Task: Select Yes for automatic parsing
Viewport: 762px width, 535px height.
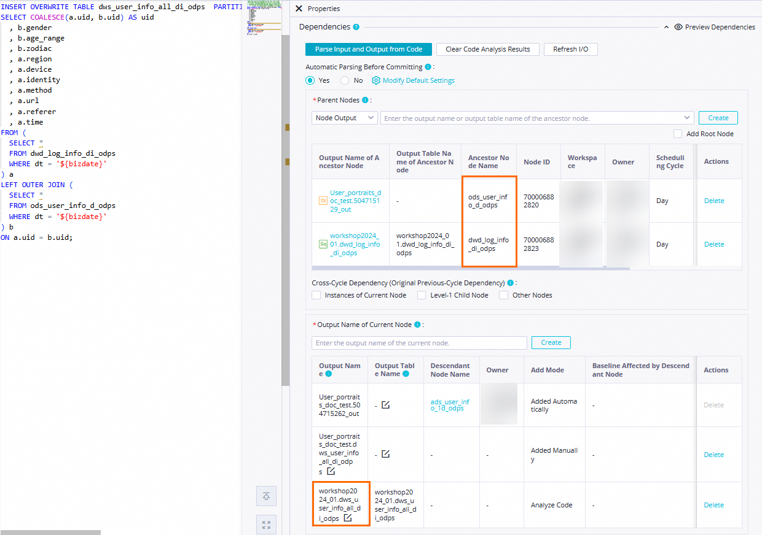Action: click(x=310, y=80)
